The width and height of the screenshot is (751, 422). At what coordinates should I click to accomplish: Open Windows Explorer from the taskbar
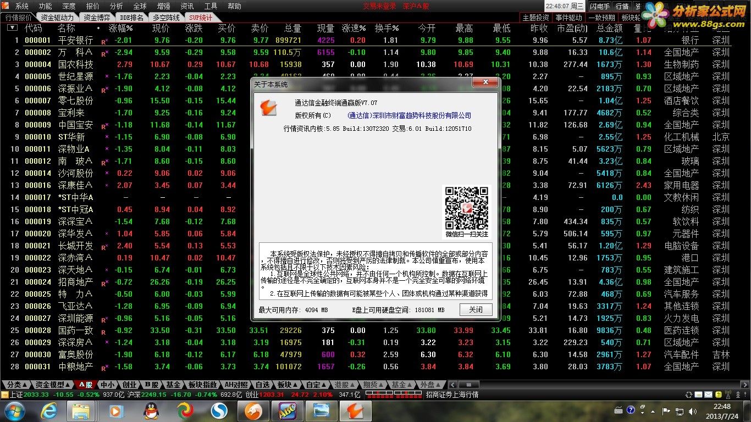click(x=81, y=411)
